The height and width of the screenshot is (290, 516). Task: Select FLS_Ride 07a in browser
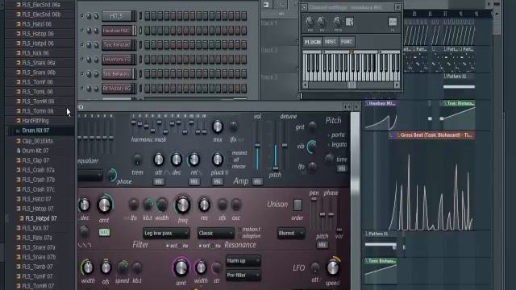pyautogui.click(x=37, y=238)
